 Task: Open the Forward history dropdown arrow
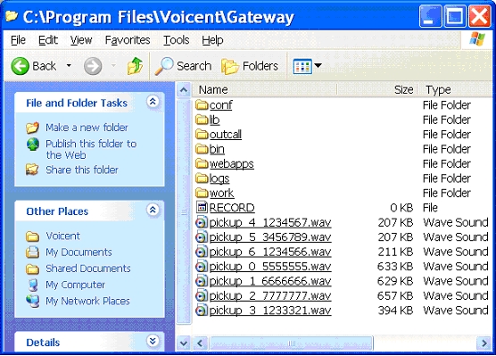[113, 66]
